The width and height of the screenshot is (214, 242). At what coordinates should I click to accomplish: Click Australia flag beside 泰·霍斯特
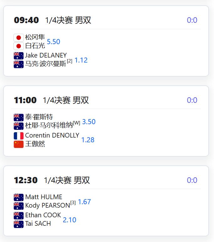coord(19,118)
